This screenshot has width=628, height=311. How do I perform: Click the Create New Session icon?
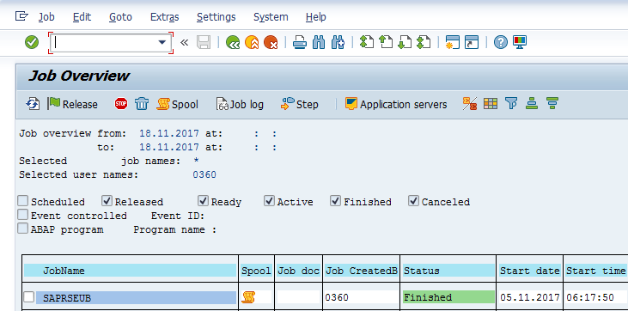point(453,42)
